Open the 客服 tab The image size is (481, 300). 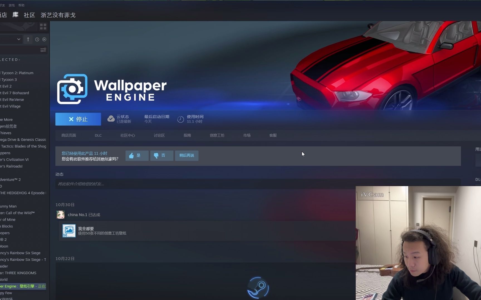coord(273,135)
